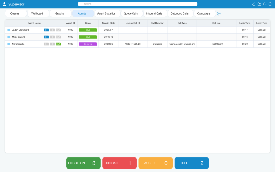This screenshot has width=275, height=172.
Task: Go to the Campaigns tab
Action: point(204,13)
